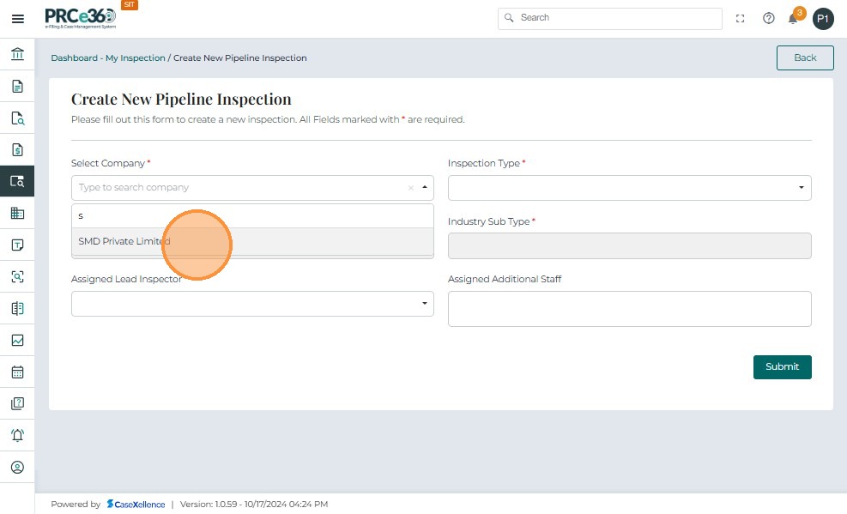Image resolution: width=847 pixels, height=514 pixels.
Task: Clear the Select Company field with X
Action: click(x=410, y=187)
